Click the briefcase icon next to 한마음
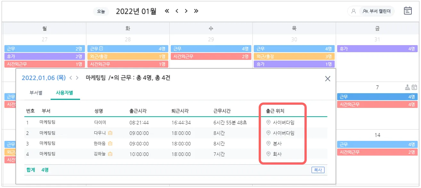421x188 pixels. pyautogui.click(x=110, y=143)
